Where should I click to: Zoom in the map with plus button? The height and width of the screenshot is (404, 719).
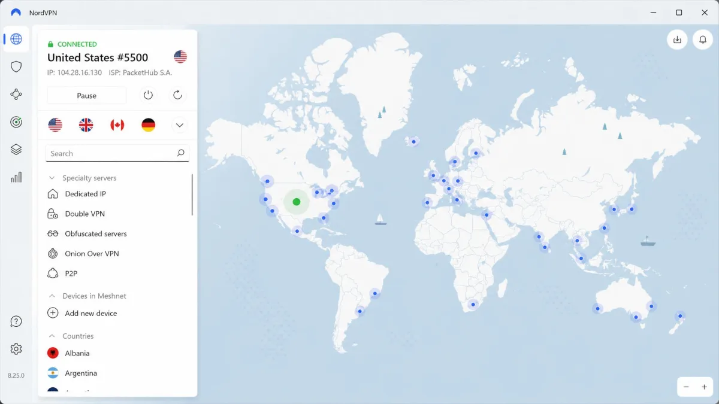click(704, 387)
